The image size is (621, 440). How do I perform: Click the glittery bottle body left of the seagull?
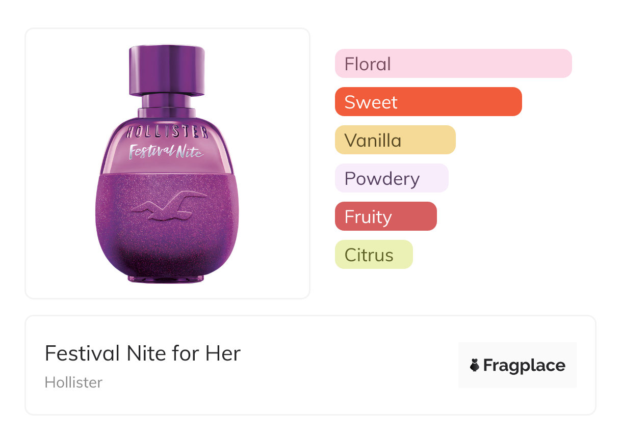115,214
